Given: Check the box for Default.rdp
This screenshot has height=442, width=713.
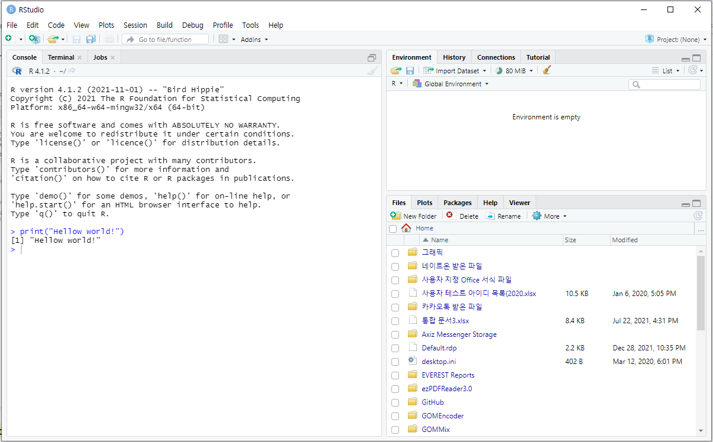Looking at the screenshot, I should (x=395, y=349).
